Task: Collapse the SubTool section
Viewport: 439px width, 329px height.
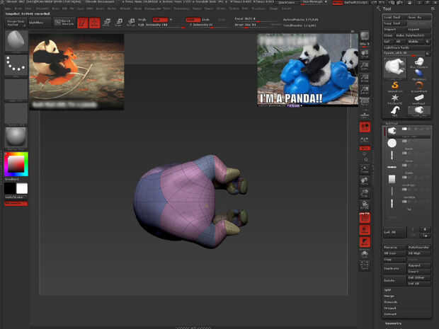Action: point(391,122)
